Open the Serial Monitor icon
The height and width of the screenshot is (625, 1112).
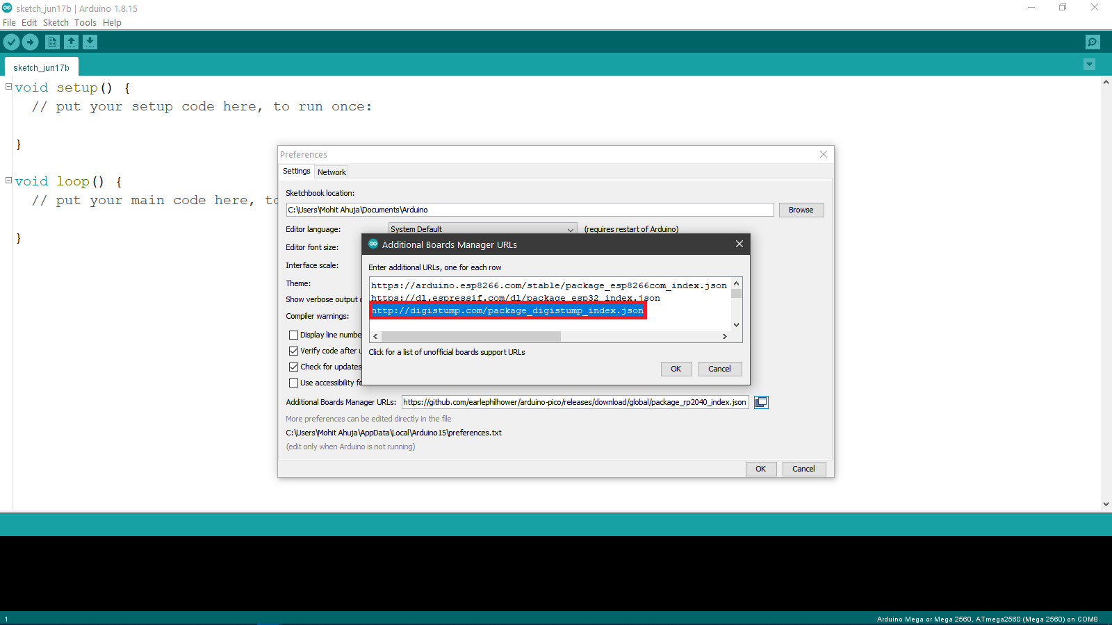pos(1093,42)
